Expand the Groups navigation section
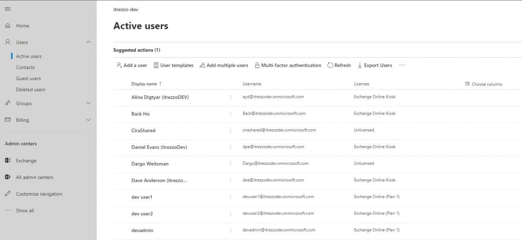 88,103
